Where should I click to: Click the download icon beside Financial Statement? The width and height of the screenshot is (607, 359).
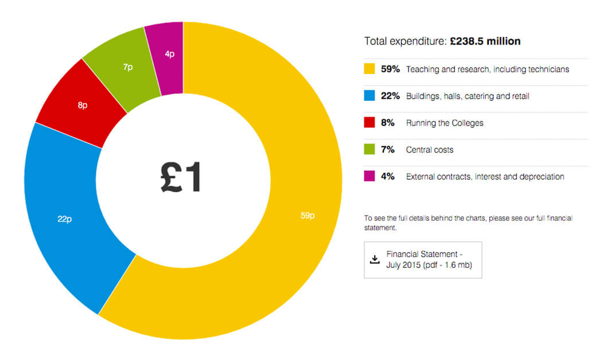point(375,260)
